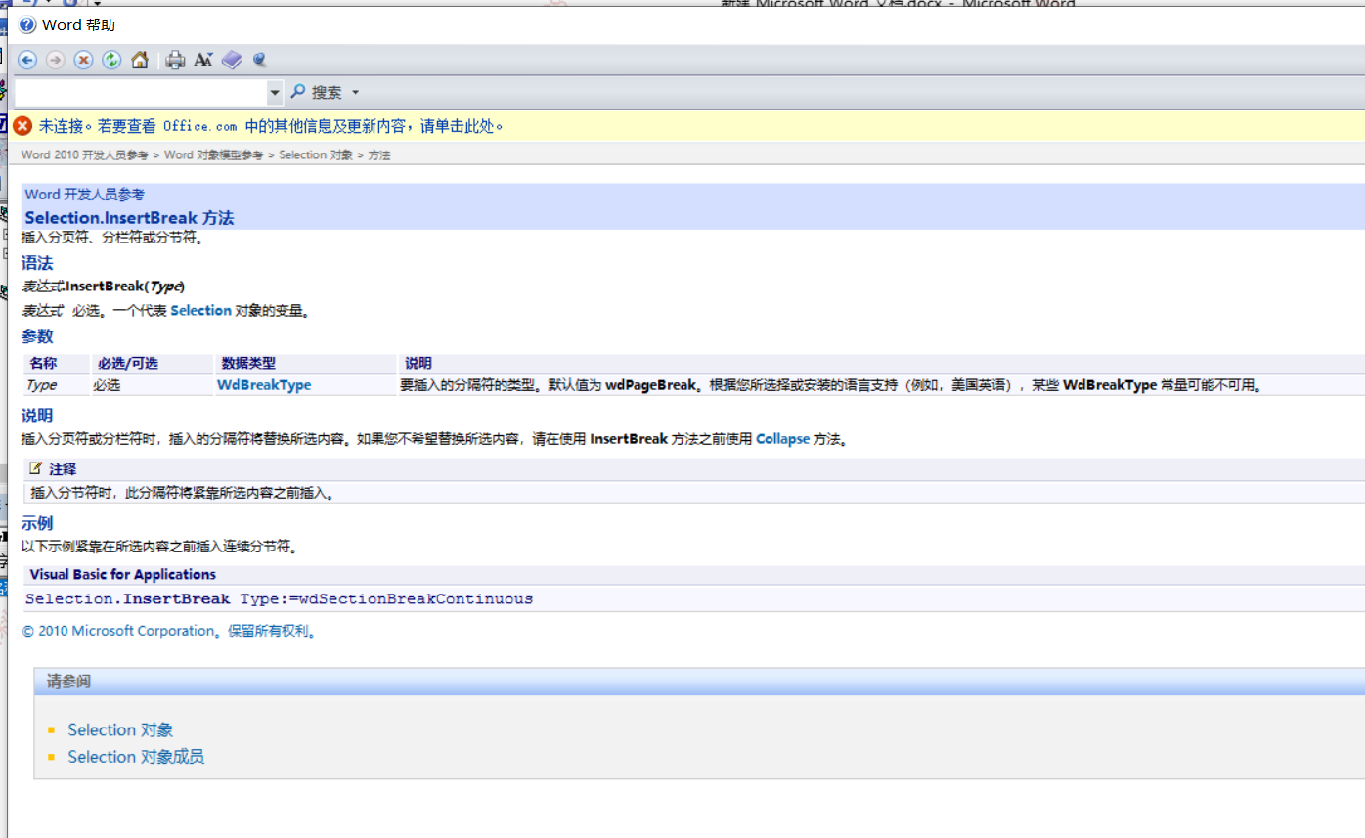Open the Print function

pos(175,60)
